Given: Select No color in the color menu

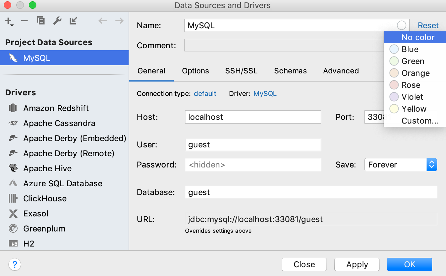Looking at the screenshot, I should [415, 37].
